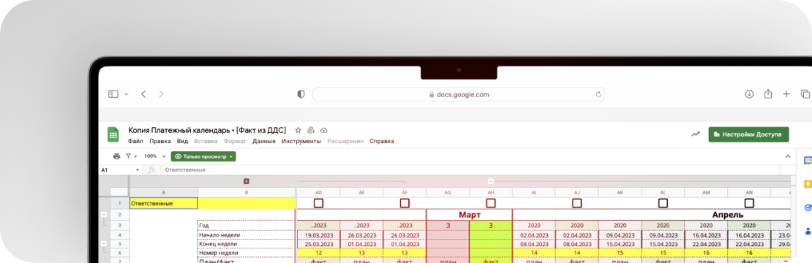Image resolution: width=812 pixels, height=263 pixels.
Task: Show tab overview icon
Action: (x=805, y=94)
